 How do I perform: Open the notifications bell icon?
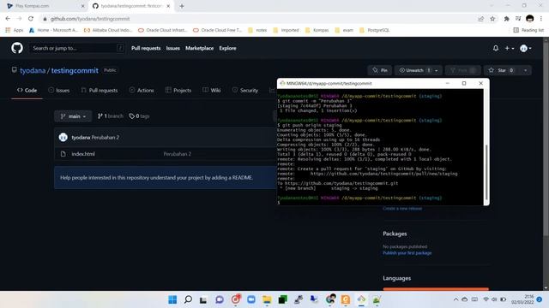tap(496, 48)
